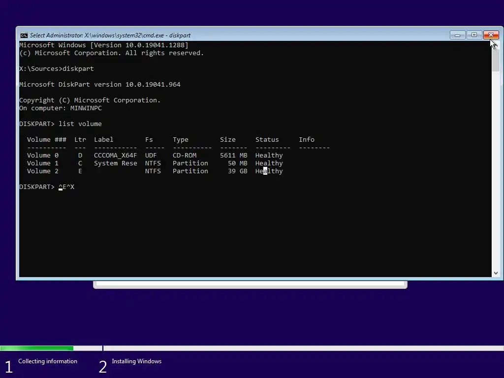504x378 pixels.
Task: Click the green setup progress bar
Action: 36,348
